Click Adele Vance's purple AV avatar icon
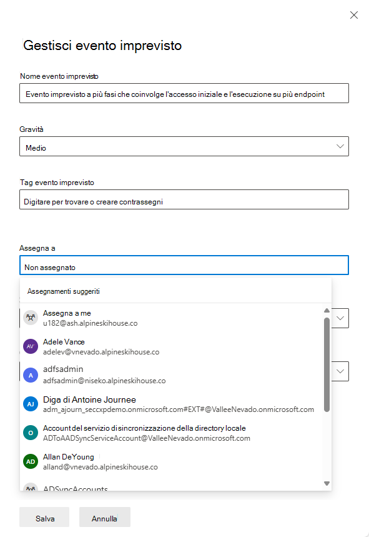The width and height of the screenshot is (369, 537). tap(30, 346)
